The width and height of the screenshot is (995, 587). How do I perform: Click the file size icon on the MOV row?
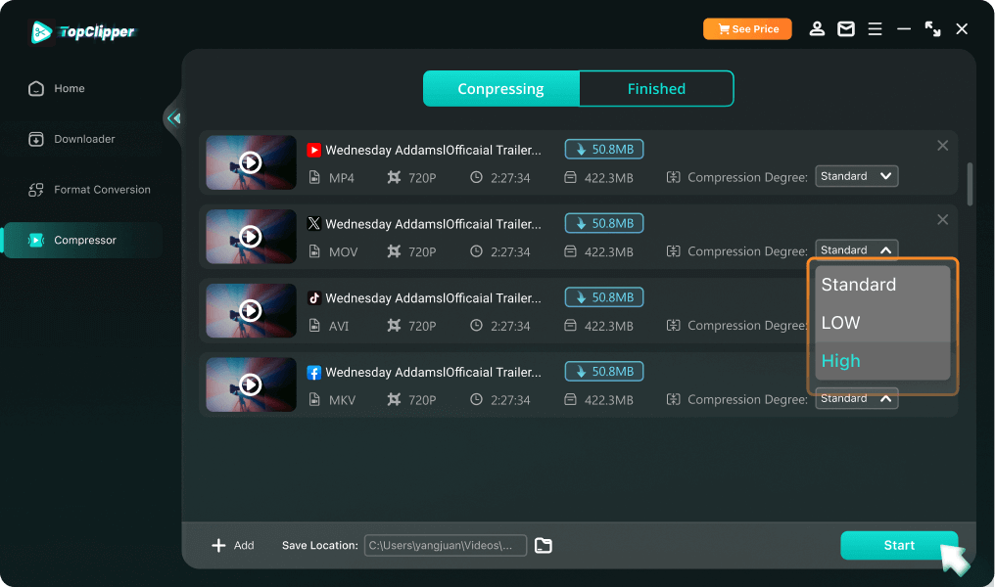pos(571,251)
